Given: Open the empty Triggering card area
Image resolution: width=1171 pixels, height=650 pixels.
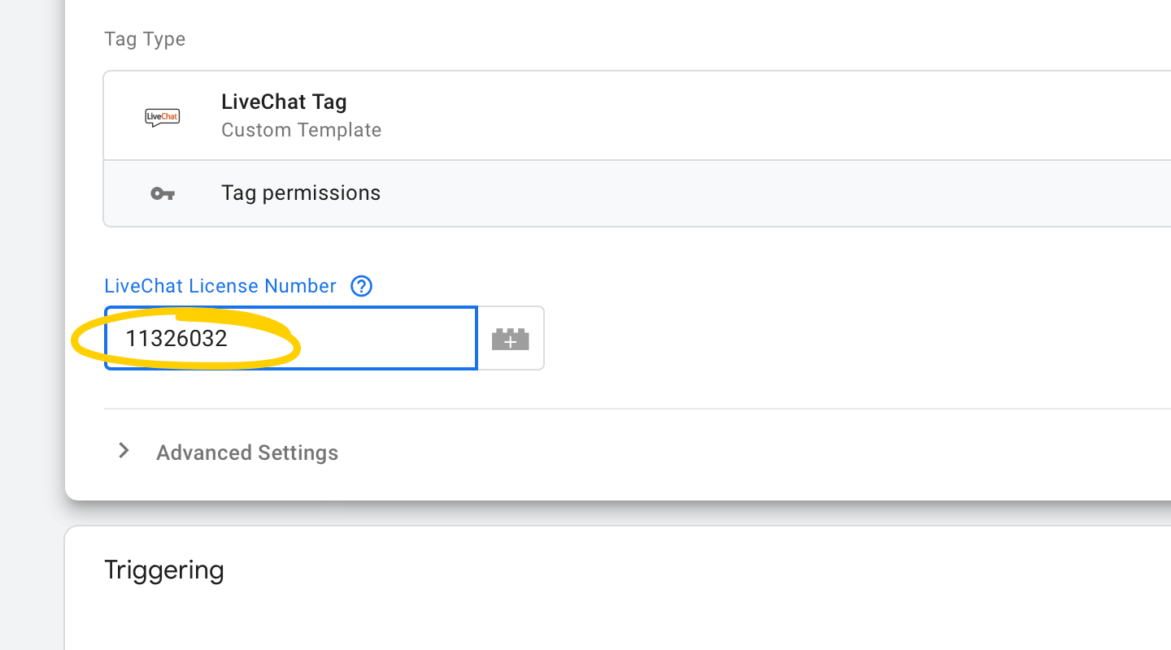Looking at the screenshot, I should 618,617.
